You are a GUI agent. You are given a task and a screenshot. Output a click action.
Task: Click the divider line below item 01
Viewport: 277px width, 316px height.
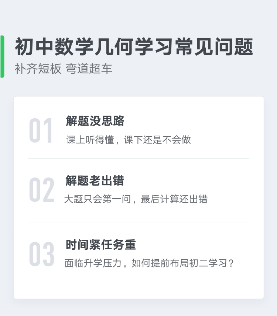[138, 159]
